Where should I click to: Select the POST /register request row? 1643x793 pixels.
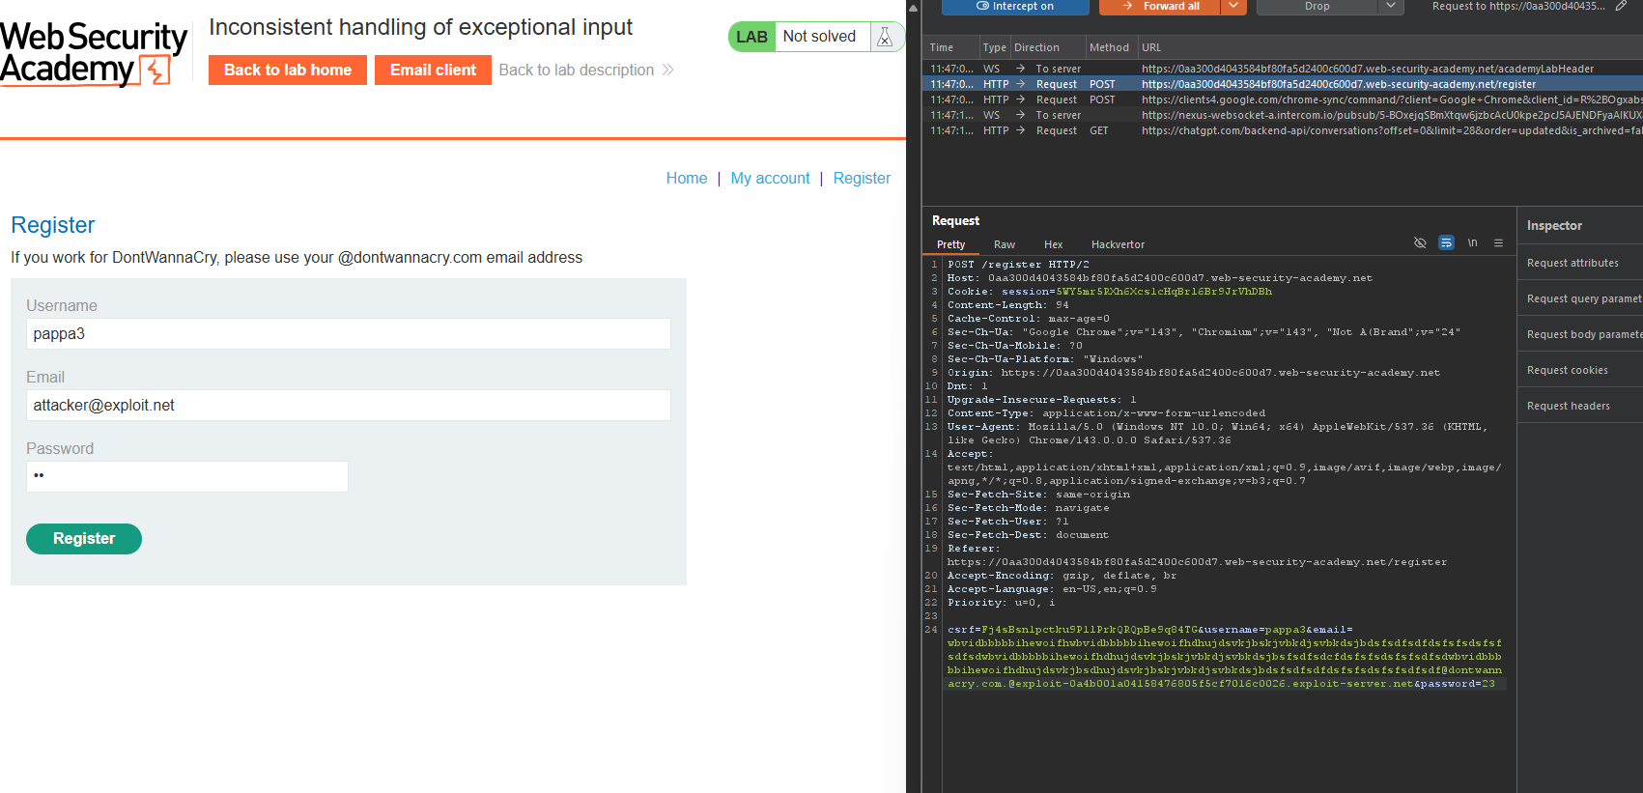[1283, 84]
